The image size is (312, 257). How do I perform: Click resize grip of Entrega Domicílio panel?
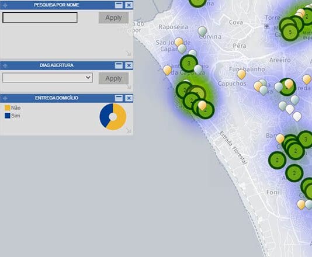(x=129, y=130)
